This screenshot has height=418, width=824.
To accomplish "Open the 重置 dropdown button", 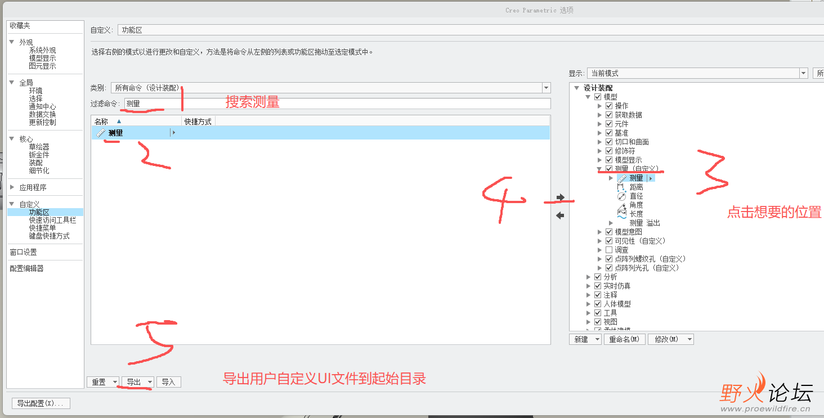I will click(x=103, y=382).
